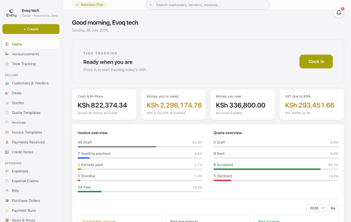The height and width of the screenshot is (222, 351).
Task: Click the Evoq company logo
Action: (11, 13)
